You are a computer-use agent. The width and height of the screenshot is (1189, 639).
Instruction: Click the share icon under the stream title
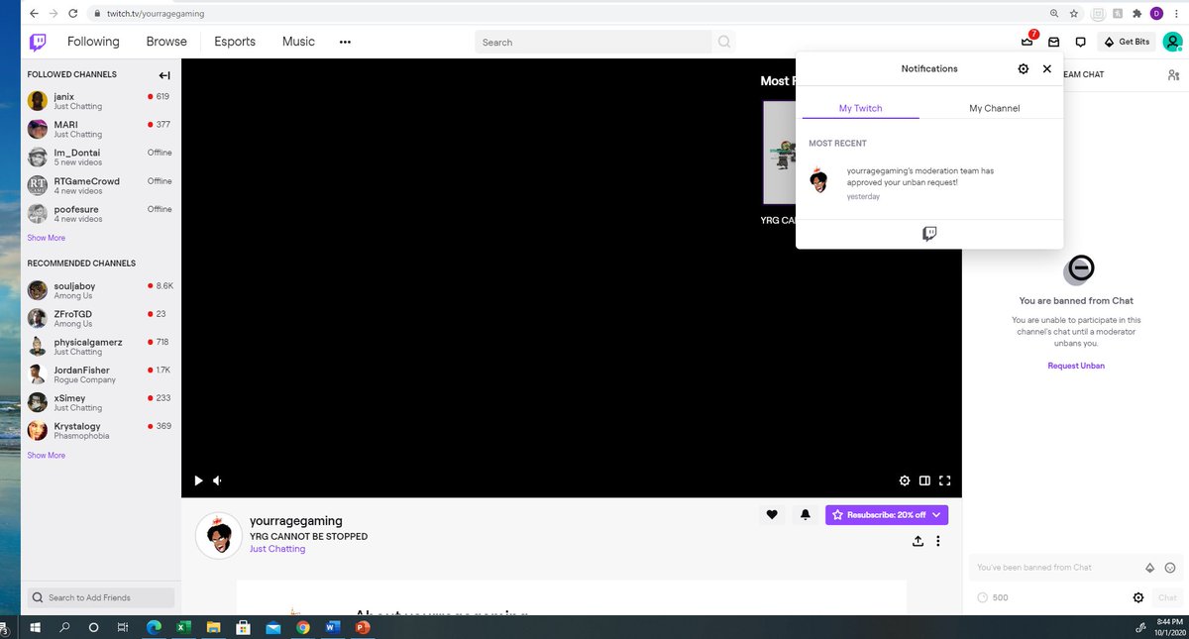coord(918,541)
